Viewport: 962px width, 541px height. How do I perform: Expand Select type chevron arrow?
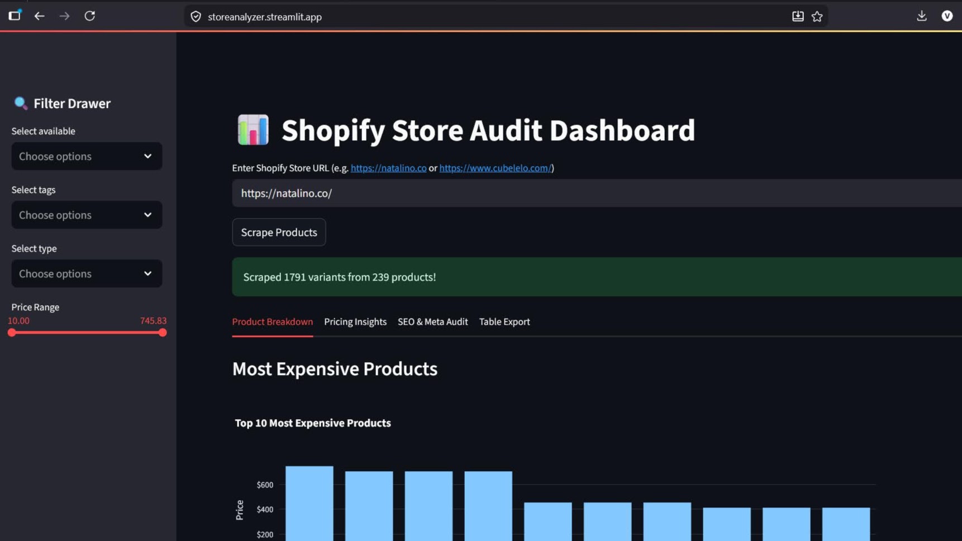[147, 274]
